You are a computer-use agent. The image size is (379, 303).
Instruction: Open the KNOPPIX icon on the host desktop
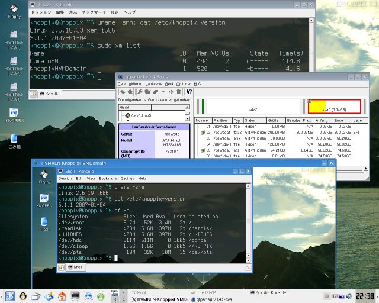coord(14,115)
